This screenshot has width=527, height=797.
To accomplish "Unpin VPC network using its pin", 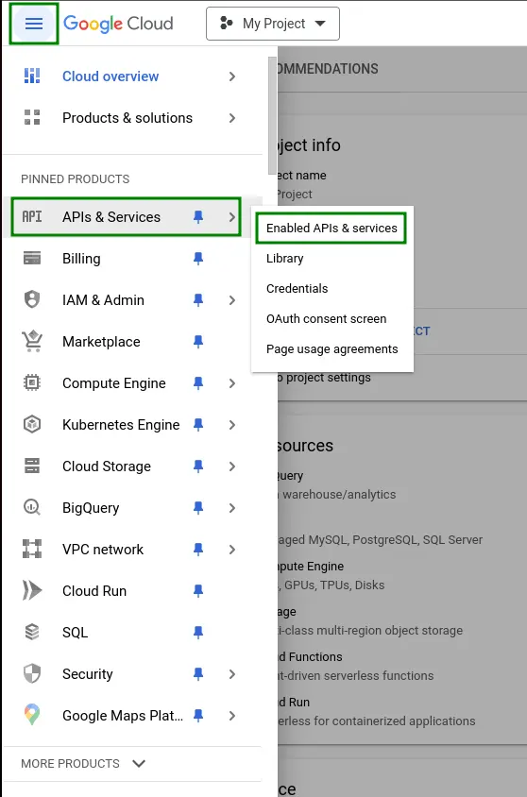I will pyautogui.click(x=198, y=550).
